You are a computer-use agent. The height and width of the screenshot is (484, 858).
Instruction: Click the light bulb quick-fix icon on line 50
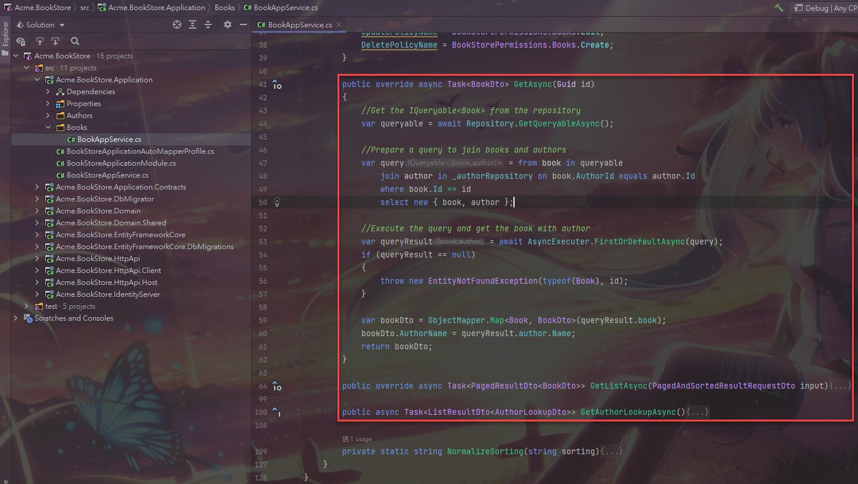tap(277, 202)
